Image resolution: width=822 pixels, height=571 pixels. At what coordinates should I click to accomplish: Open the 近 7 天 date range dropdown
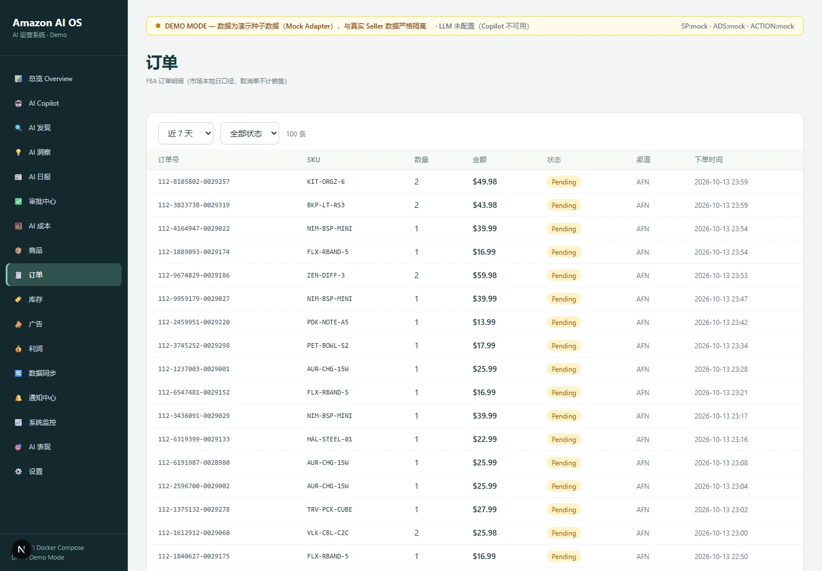(186, 134)
